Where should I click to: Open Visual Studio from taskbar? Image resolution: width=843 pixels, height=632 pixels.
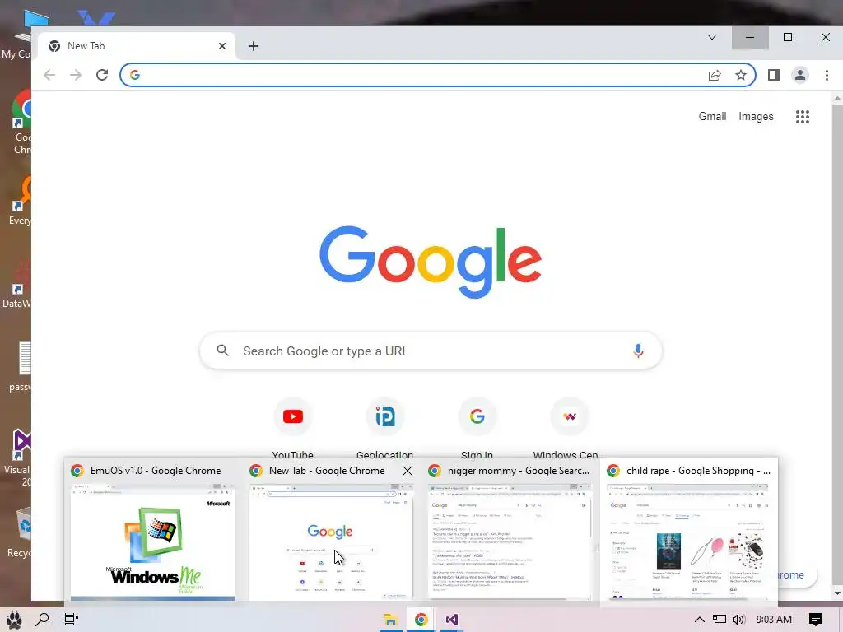[x=452, y=620]
